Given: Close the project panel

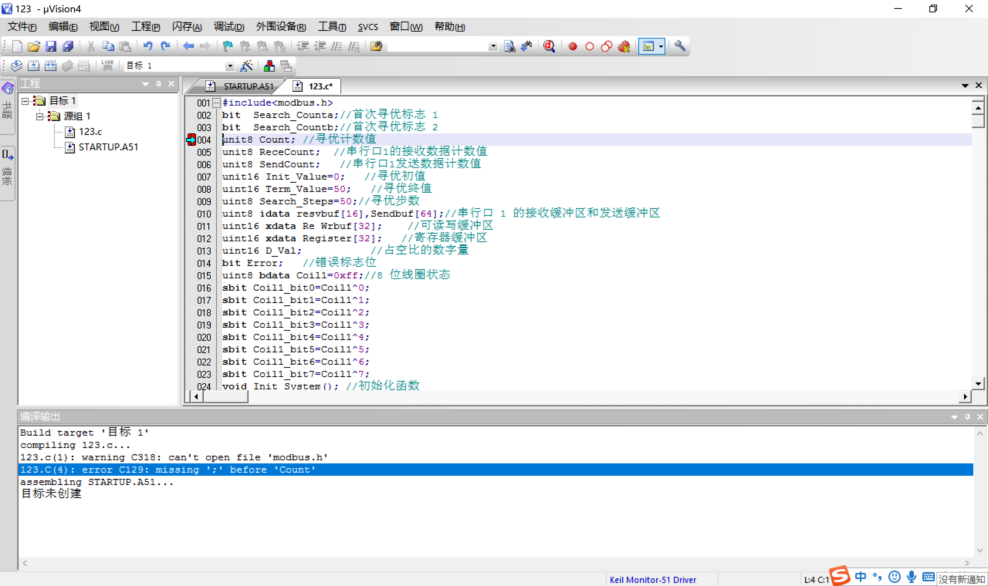Looking at the screenshot, I should pos(171,84).
